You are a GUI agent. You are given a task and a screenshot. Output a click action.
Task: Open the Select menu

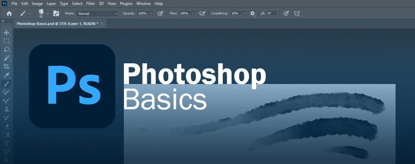click(77, 4)
